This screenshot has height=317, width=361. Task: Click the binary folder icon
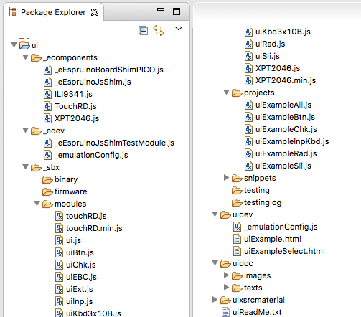tap(47, 179)
